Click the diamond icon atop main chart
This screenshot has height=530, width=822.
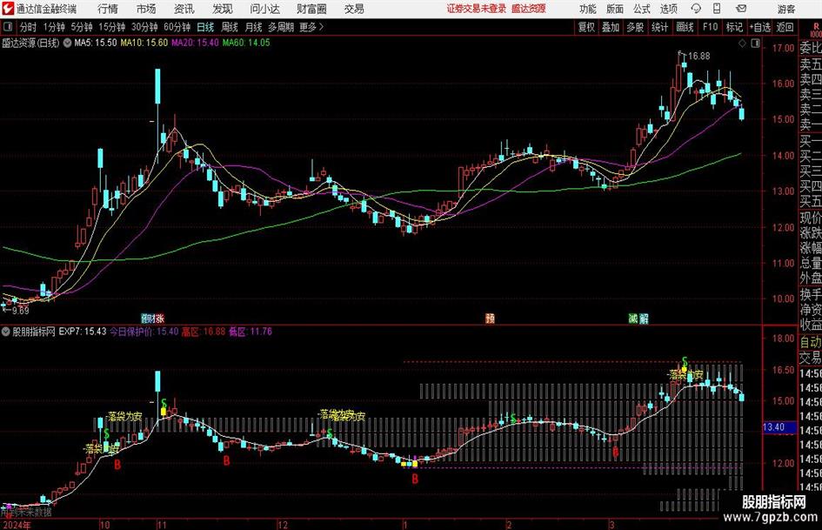(x=742, y=44)
